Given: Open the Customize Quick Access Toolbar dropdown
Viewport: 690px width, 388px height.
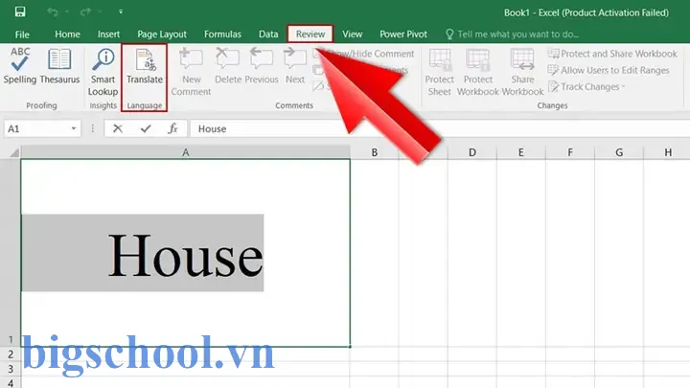Looking at the screenshot, I should (121, 11).
